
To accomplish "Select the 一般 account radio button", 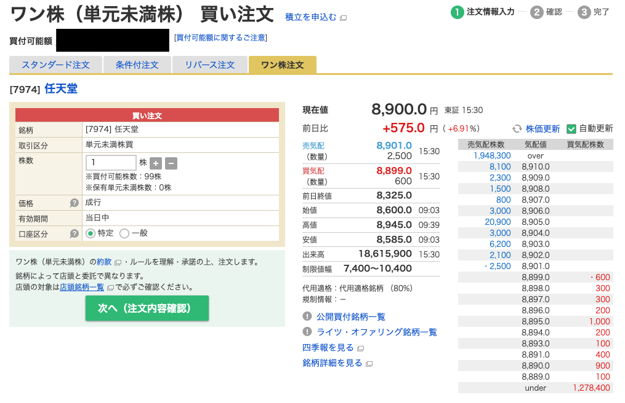I will [124, 233].
